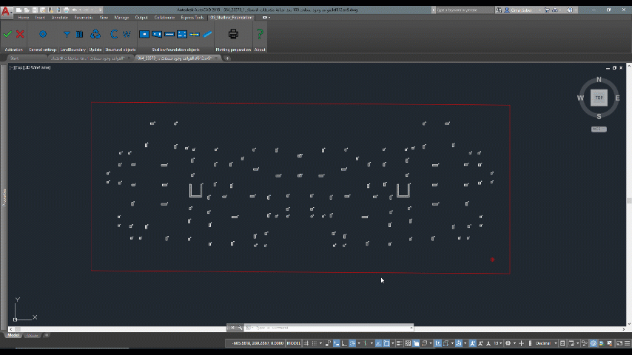Open the AutoCAD application menu logo
Screen dimensions: 632x355
pos(6,11)
